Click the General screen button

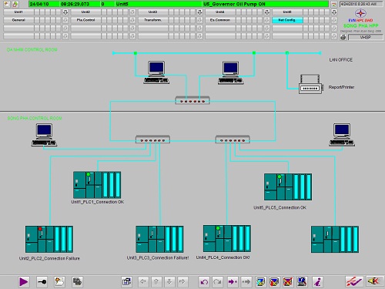coord(18,20)
